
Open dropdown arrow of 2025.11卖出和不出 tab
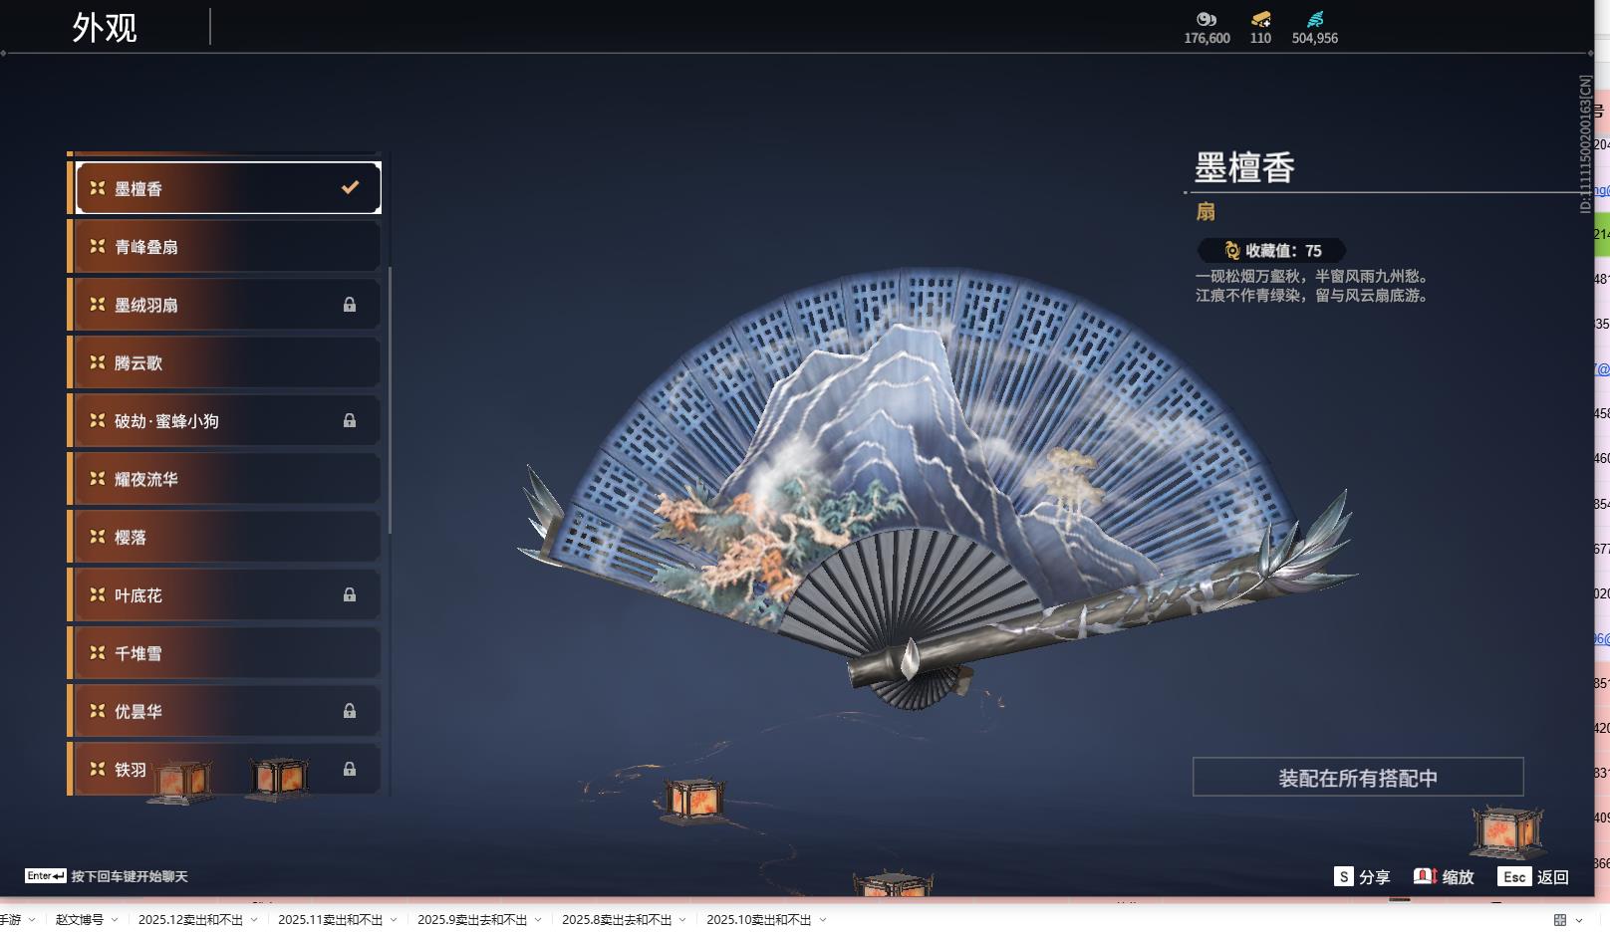click(394, 920)
